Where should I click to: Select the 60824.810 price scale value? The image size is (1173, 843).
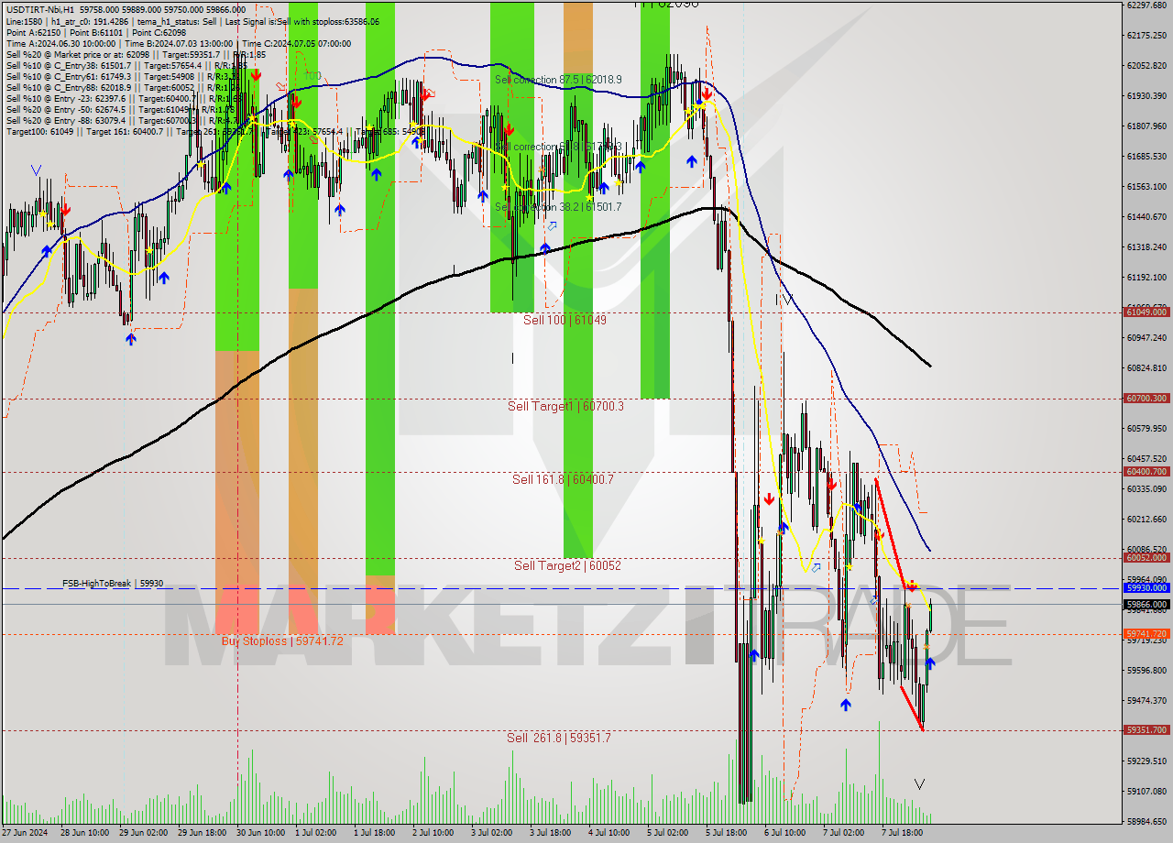[1146, 367]
